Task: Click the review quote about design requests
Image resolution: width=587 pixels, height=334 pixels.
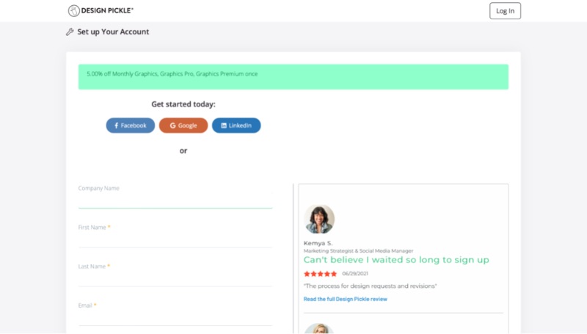Action: point(370,286)
